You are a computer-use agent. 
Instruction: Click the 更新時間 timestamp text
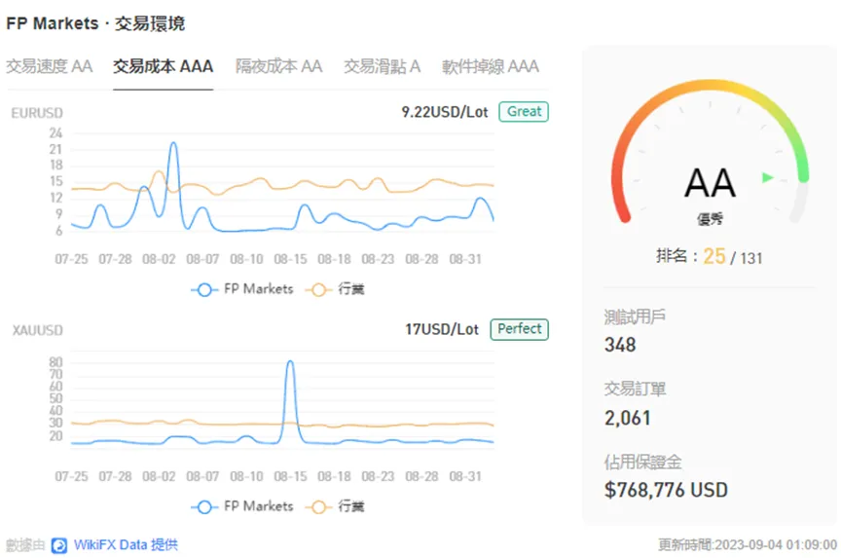pos(748,545)
